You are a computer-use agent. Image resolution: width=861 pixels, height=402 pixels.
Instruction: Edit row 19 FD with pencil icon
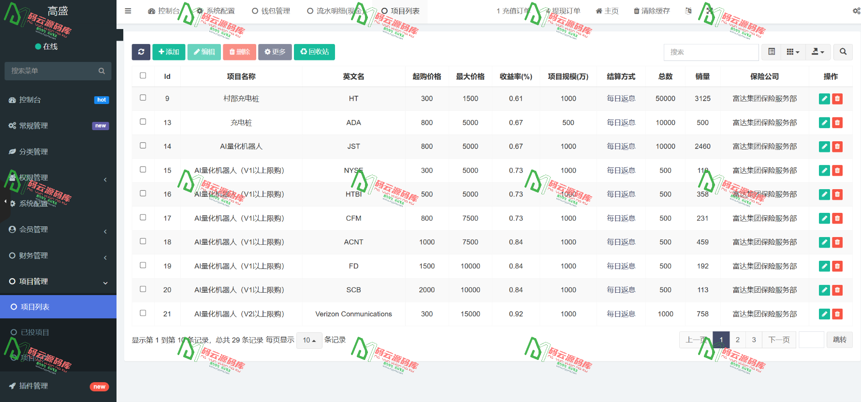[x=824, y=266]
